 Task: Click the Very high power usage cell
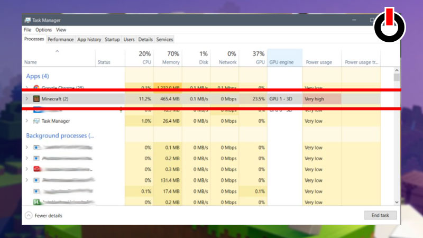click(322, 99)
